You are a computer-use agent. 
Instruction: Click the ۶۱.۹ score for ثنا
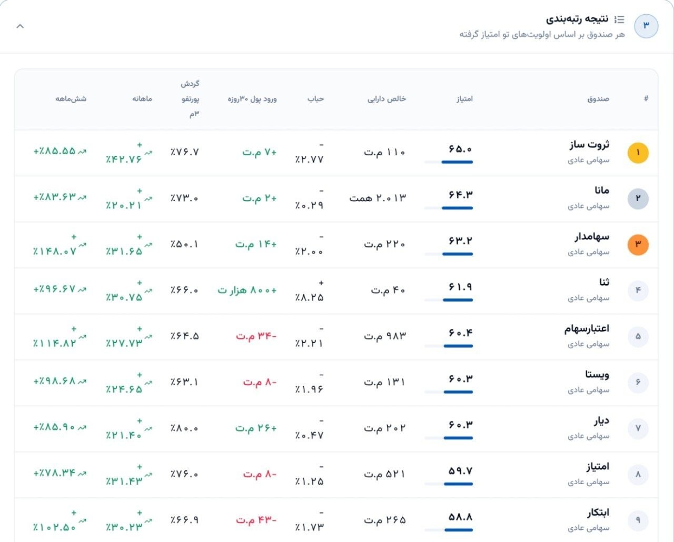(x=460, y=287)
